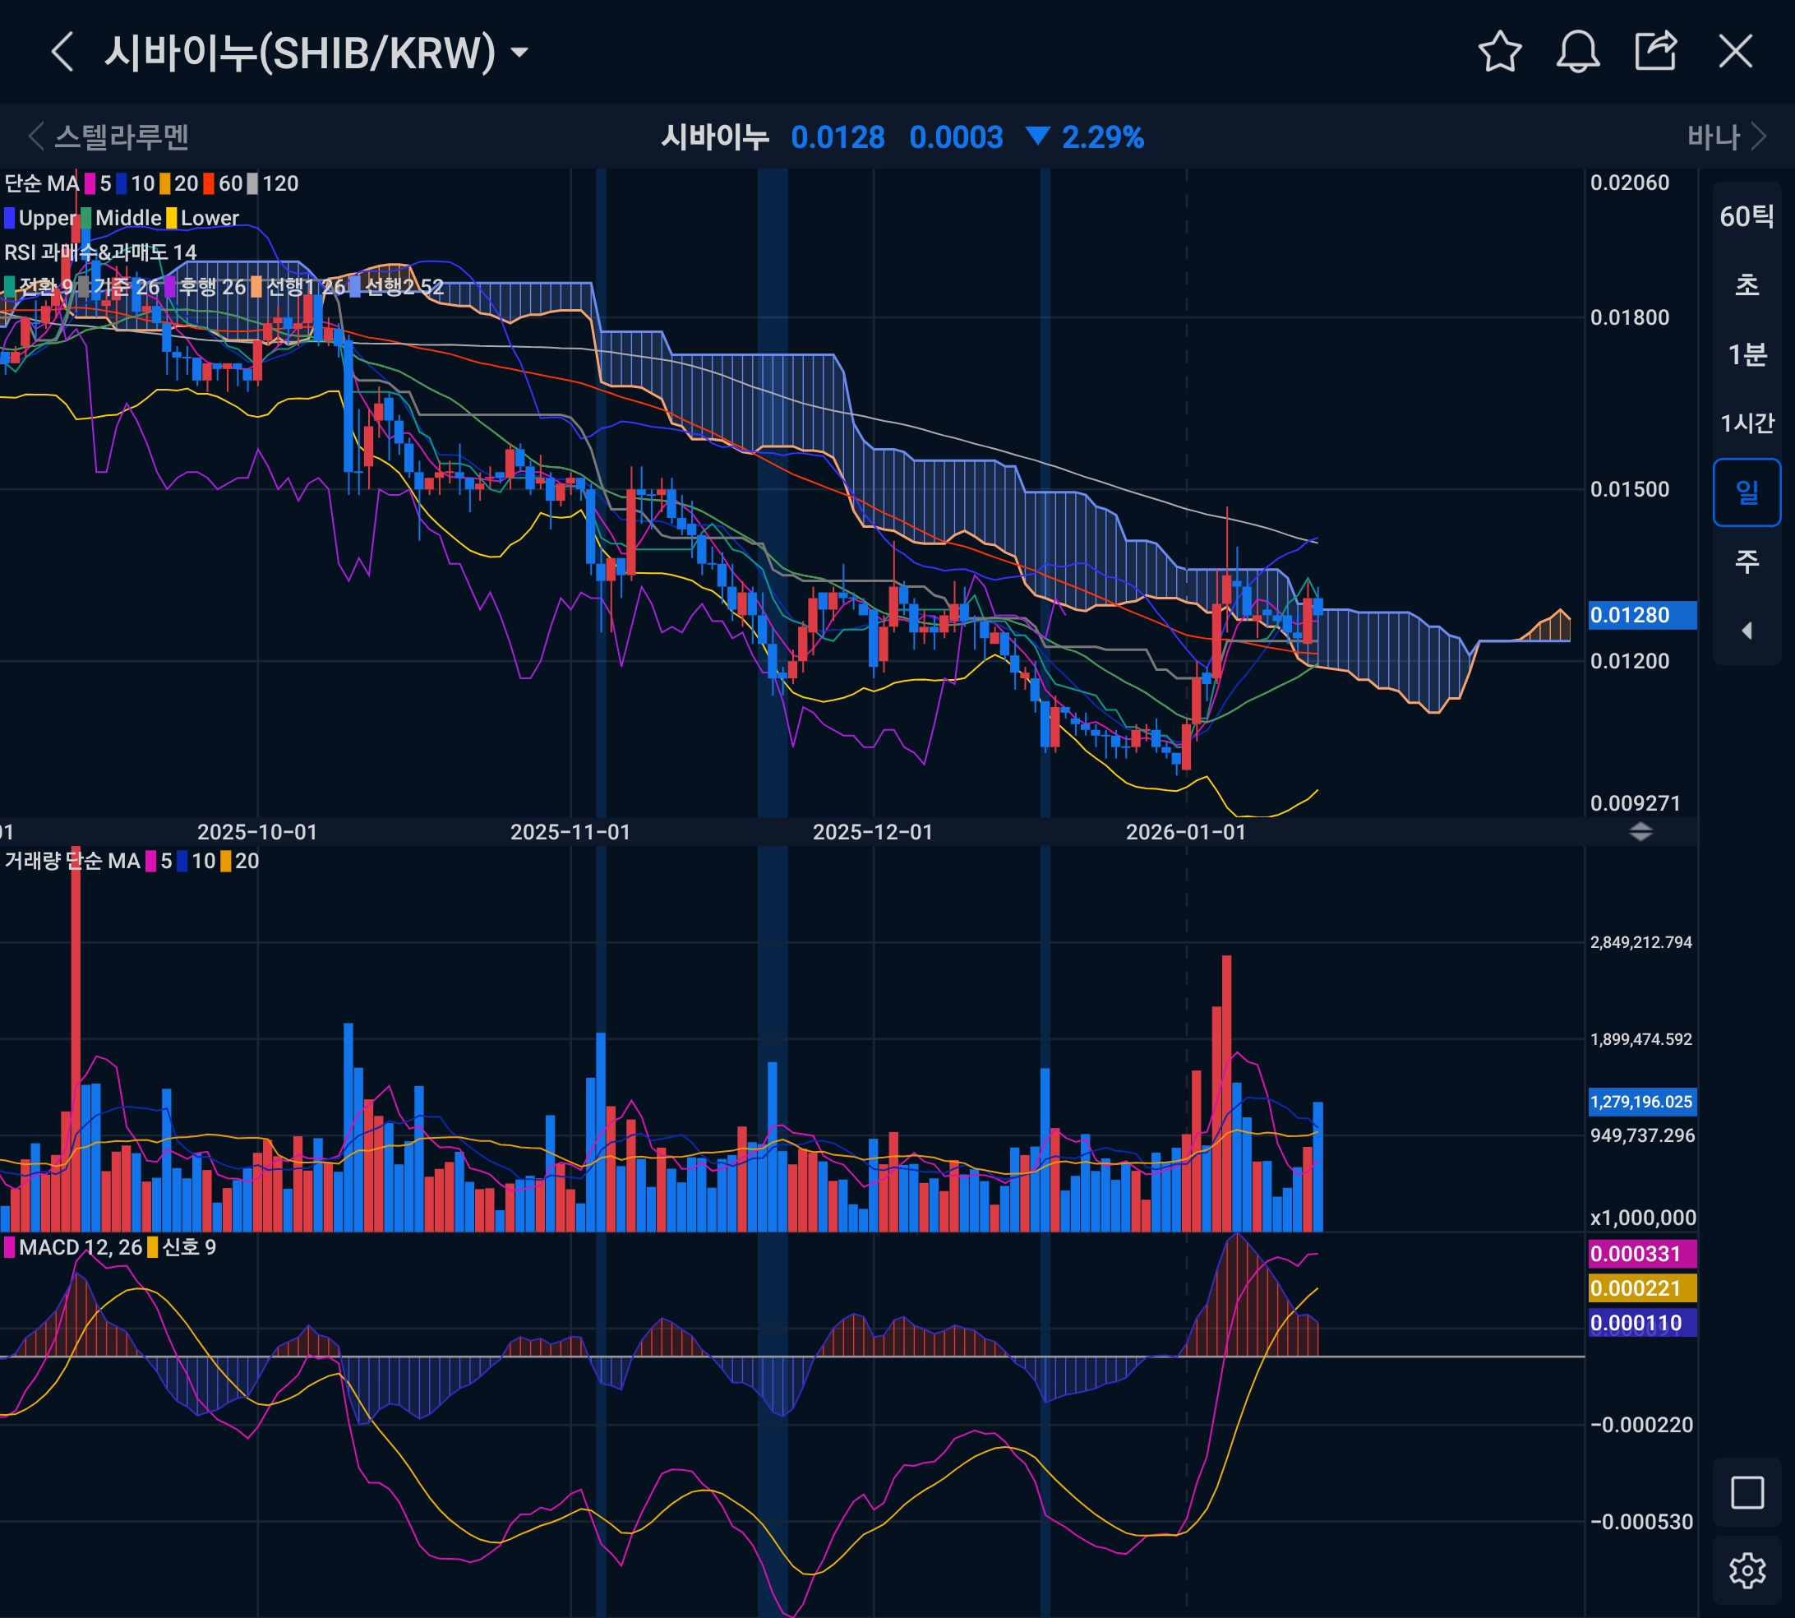Select the 60틱 timeframe
Image resolution: width=1795 pixels, height=1618 pixels.
pyautogui.click(x=1747, y=216)
